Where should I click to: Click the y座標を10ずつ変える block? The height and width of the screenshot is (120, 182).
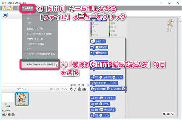click(103, 110)
